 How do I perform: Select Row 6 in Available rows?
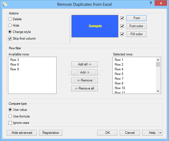[x=32, y=65]
